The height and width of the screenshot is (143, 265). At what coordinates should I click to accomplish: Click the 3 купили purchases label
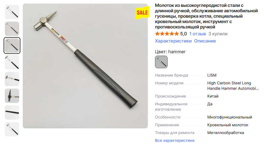(x=218, y=34)
